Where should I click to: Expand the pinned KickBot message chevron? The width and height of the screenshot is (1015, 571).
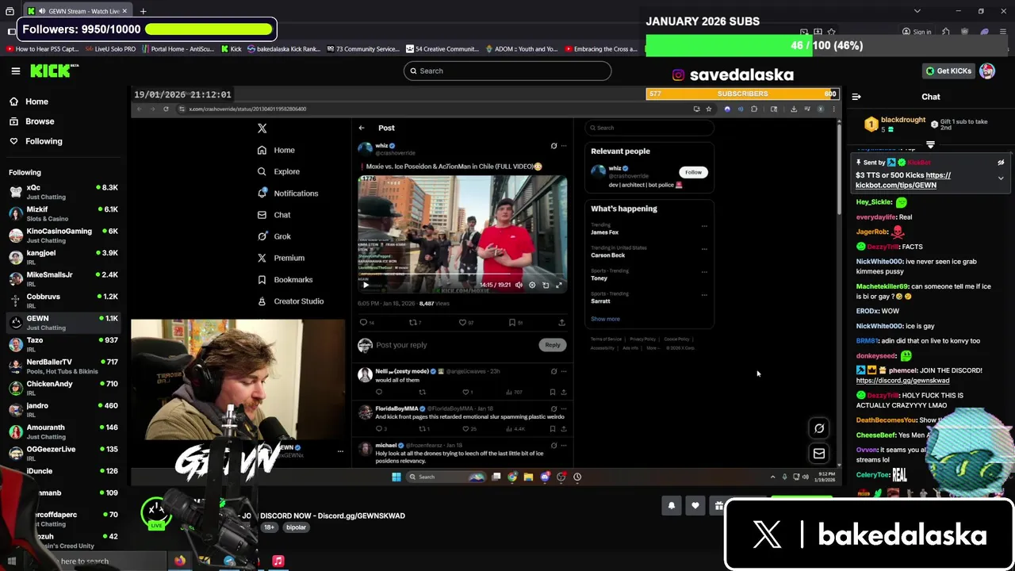pos(1001,178)
